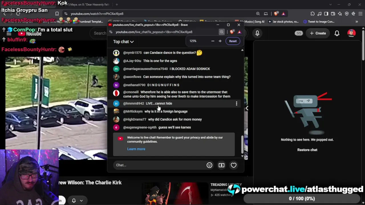Image resolution: width=365 pixels, height=205 pixels.
Task: Start voice search with the microphone
Action: click(x=257, y=33)
